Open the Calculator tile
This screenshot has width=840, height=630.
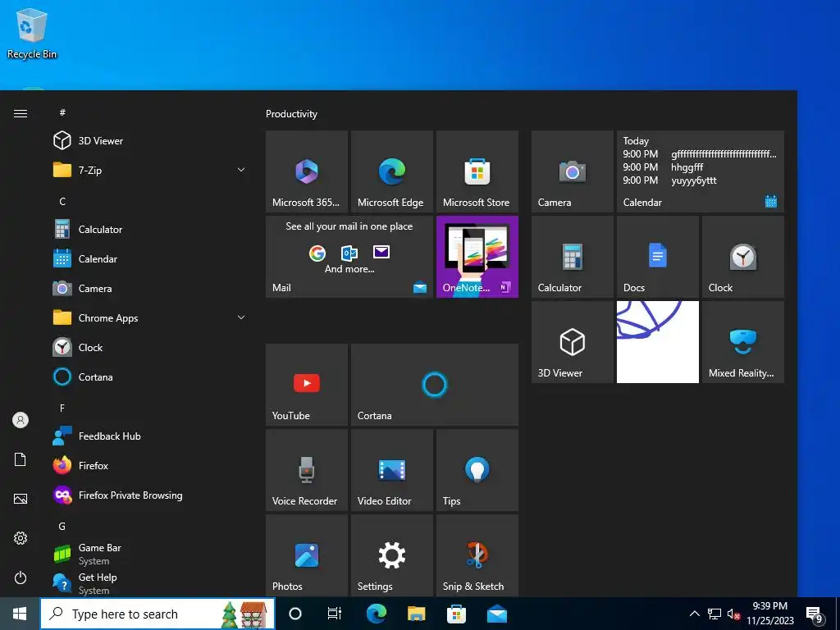(x=572, y=257)
